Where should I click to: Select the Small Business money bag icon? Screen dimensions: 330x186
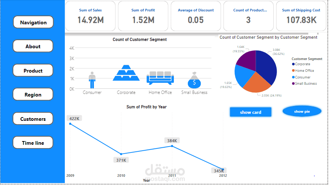point(194,80)
